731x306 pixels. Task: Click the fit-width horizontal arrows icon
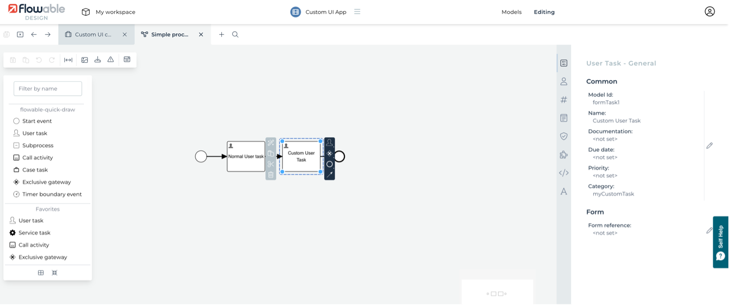tap(68, 60)
